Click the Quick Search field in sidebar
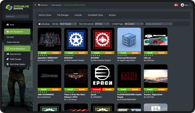 (x=17, y=16)
